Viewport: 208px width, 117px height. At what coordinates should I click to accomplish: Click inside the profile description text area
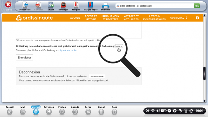click(79, 30)
